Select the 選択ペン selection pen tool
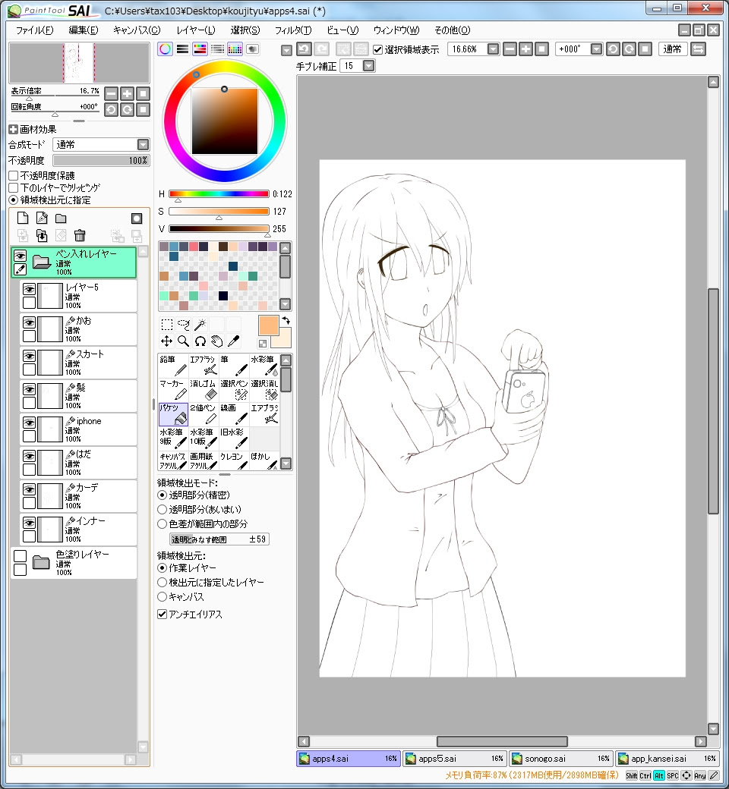The width and height of the screenshot is (729, 789). tap(234, 390)
